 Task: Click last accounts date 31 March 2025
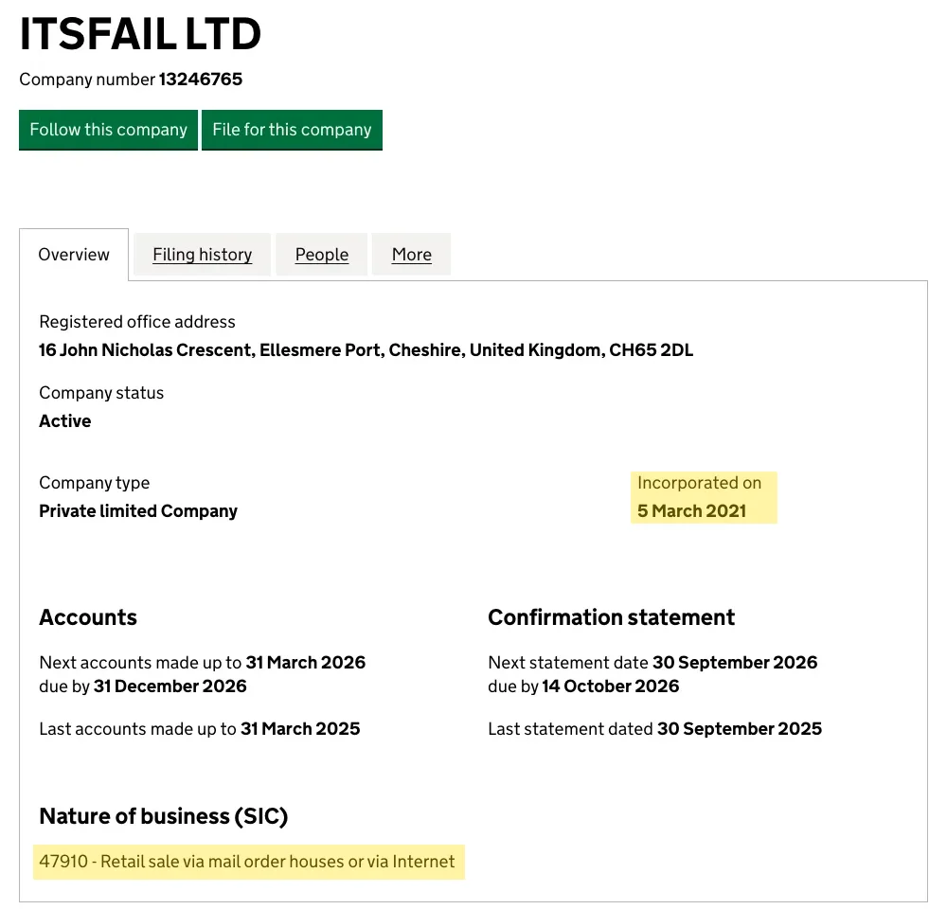point(300,729)
